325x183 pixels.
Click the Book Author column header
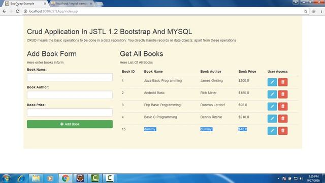tap(211, 71)
